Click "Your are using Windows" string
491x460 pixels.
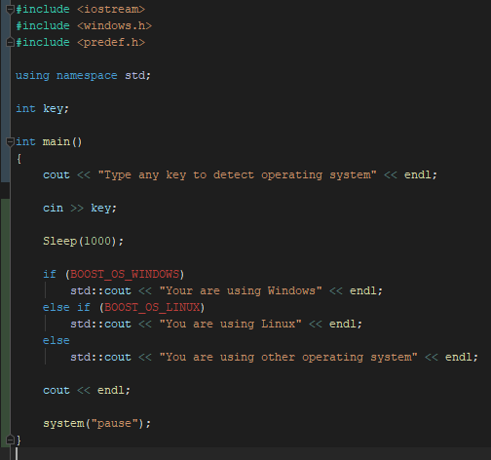[241, 290]
